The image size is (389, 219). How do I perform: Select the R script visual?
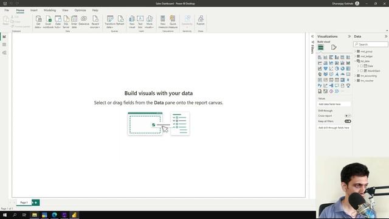point(348,80)
